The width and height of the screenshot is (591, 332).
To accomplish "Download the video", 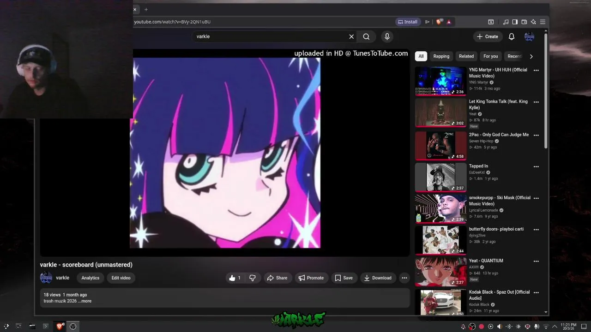I will click(378, 278).
